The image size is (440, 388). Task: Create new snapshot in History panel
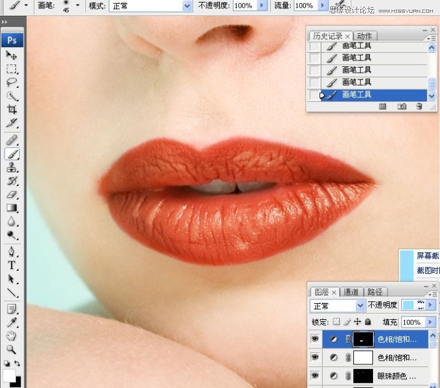coord(402,106)
